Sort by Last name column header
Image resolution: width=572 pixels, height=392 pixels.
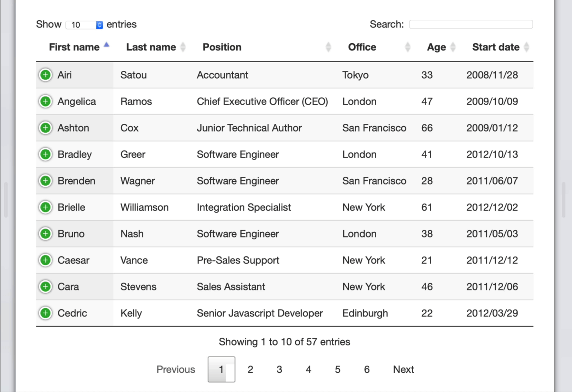click(x=151, y=47)
